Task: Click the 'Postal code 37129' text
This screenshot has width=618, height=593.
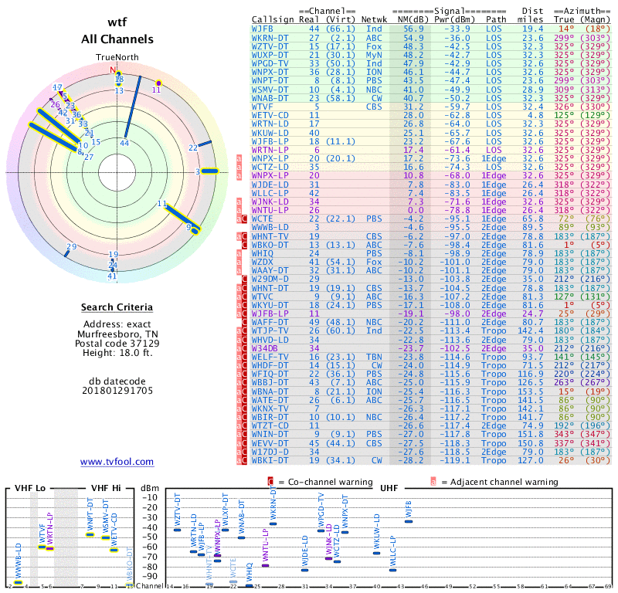Action: tap(117, 343)
